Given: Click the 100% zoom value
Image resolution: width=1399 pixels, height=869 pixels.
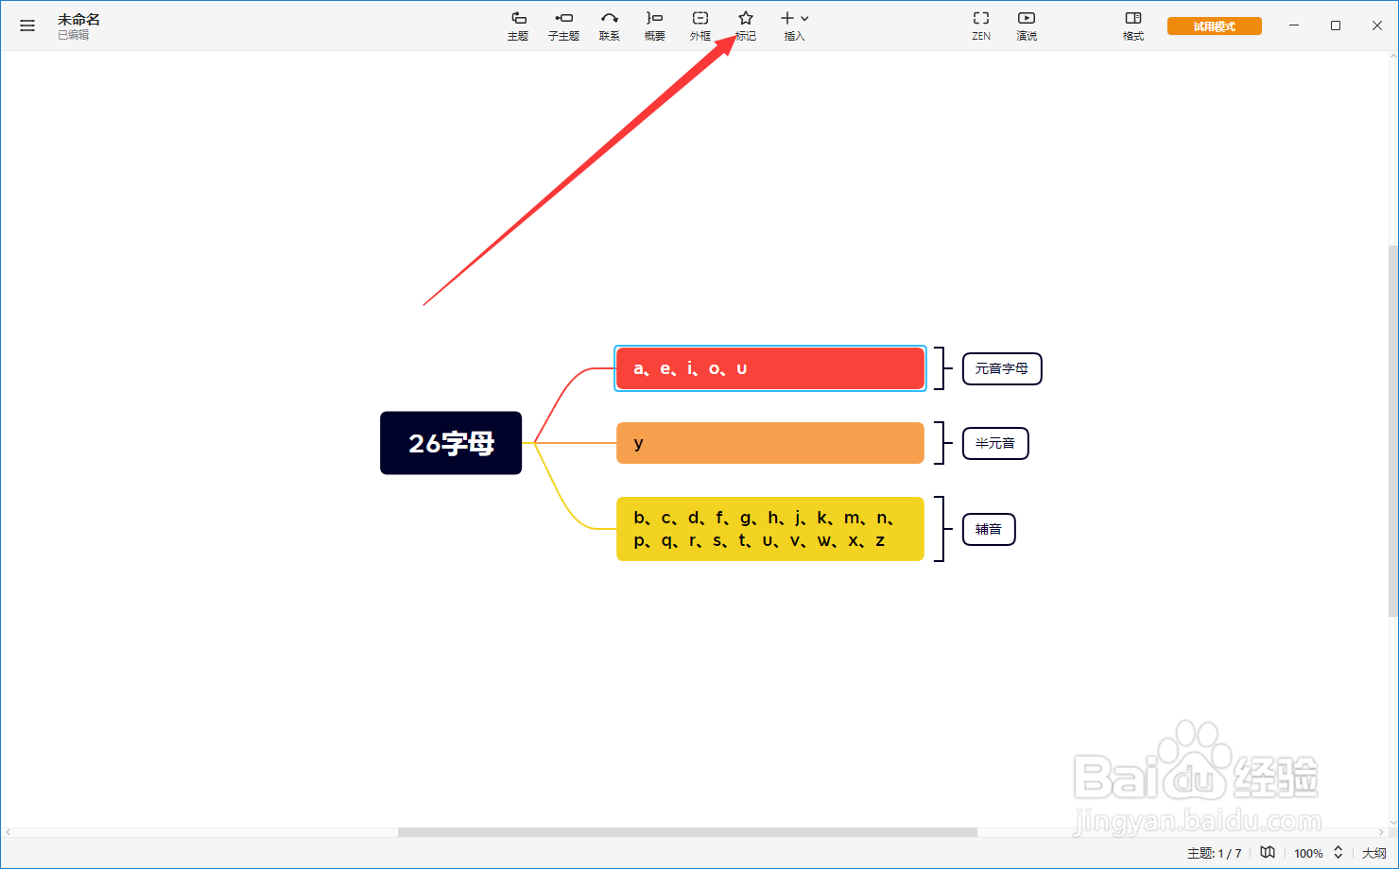Looking at the screenshot, I should pyautogui.click(x=1308, y=853).
